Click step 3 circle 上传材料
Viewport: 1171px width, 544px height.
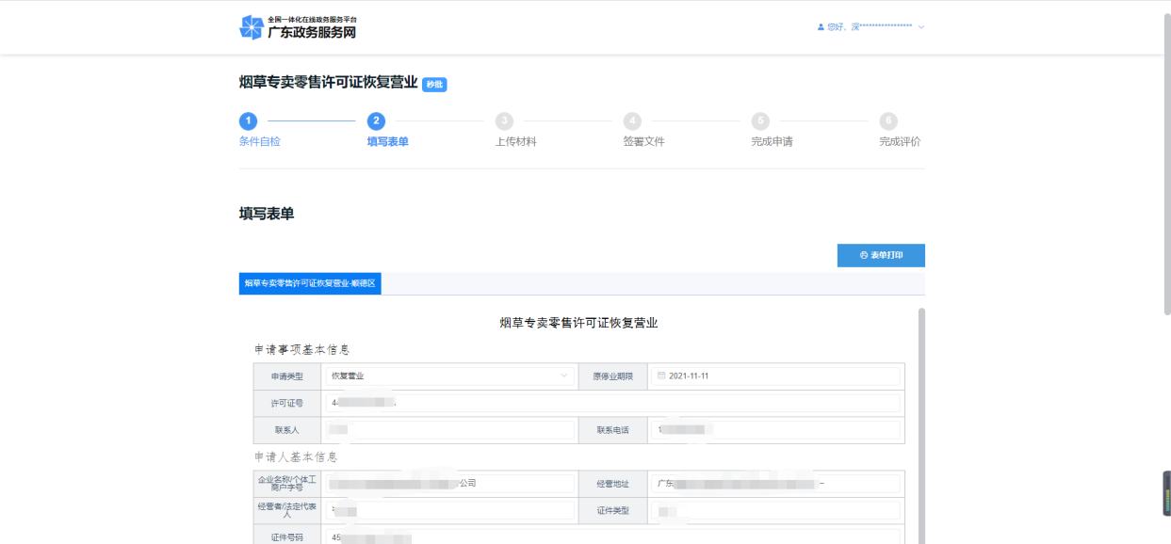pyautogui.click(x=504, y=120)
